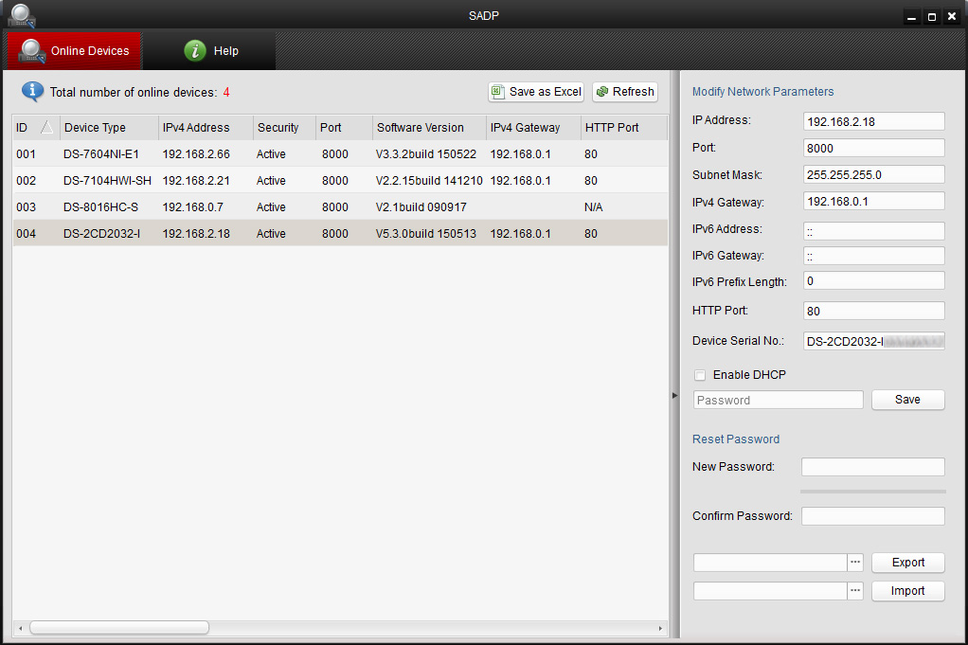
Task: Collapse the right panel with arrow
Action: [674, 395]
